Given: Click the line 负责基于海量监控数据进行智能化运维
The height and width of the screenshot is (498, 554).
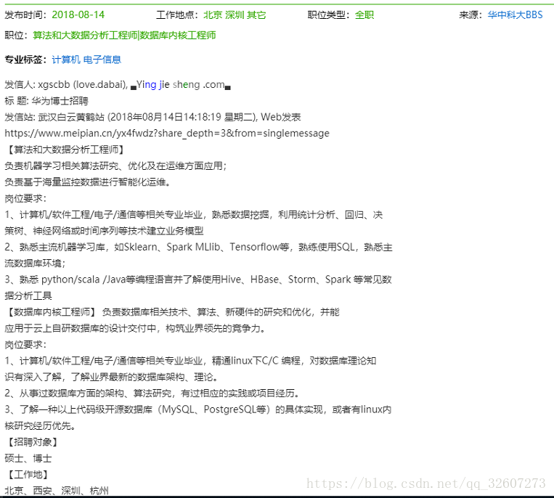Looking at the screenshot, I should (87, 182).
